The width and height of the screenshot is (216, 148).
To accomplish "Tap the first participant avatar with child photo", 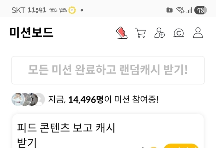I will [18, 100].
